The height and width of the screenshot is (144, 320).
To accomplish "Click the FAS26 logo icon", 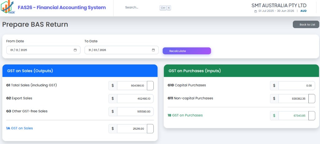I will (x=7, y=7).
